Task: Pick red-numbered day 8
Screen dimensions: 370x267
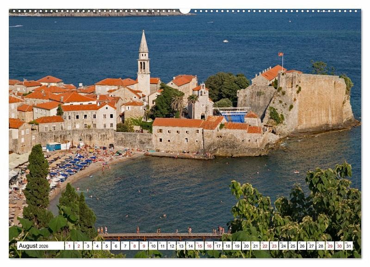Action: [x=134, y=246]
